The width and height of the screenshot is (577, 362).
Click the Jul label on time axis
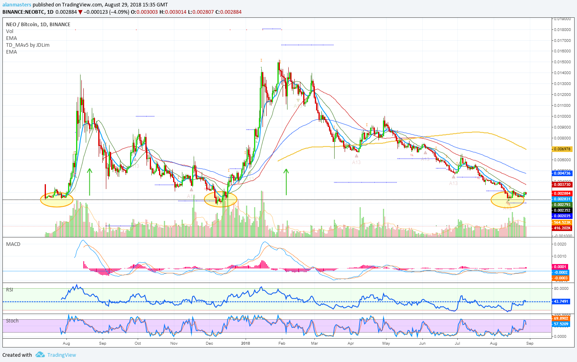(x=457, y=343)
